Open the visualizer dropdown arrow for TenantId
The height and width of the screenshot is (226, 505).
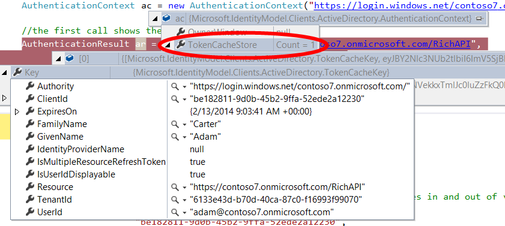point(184,200)
